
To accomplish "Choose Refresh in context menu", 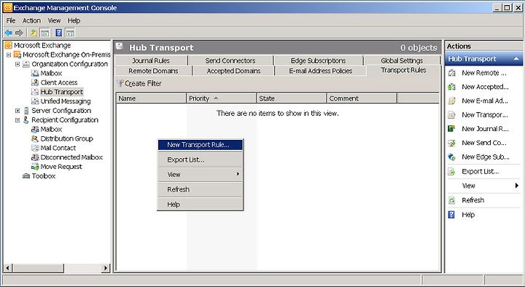I will 200,189.
